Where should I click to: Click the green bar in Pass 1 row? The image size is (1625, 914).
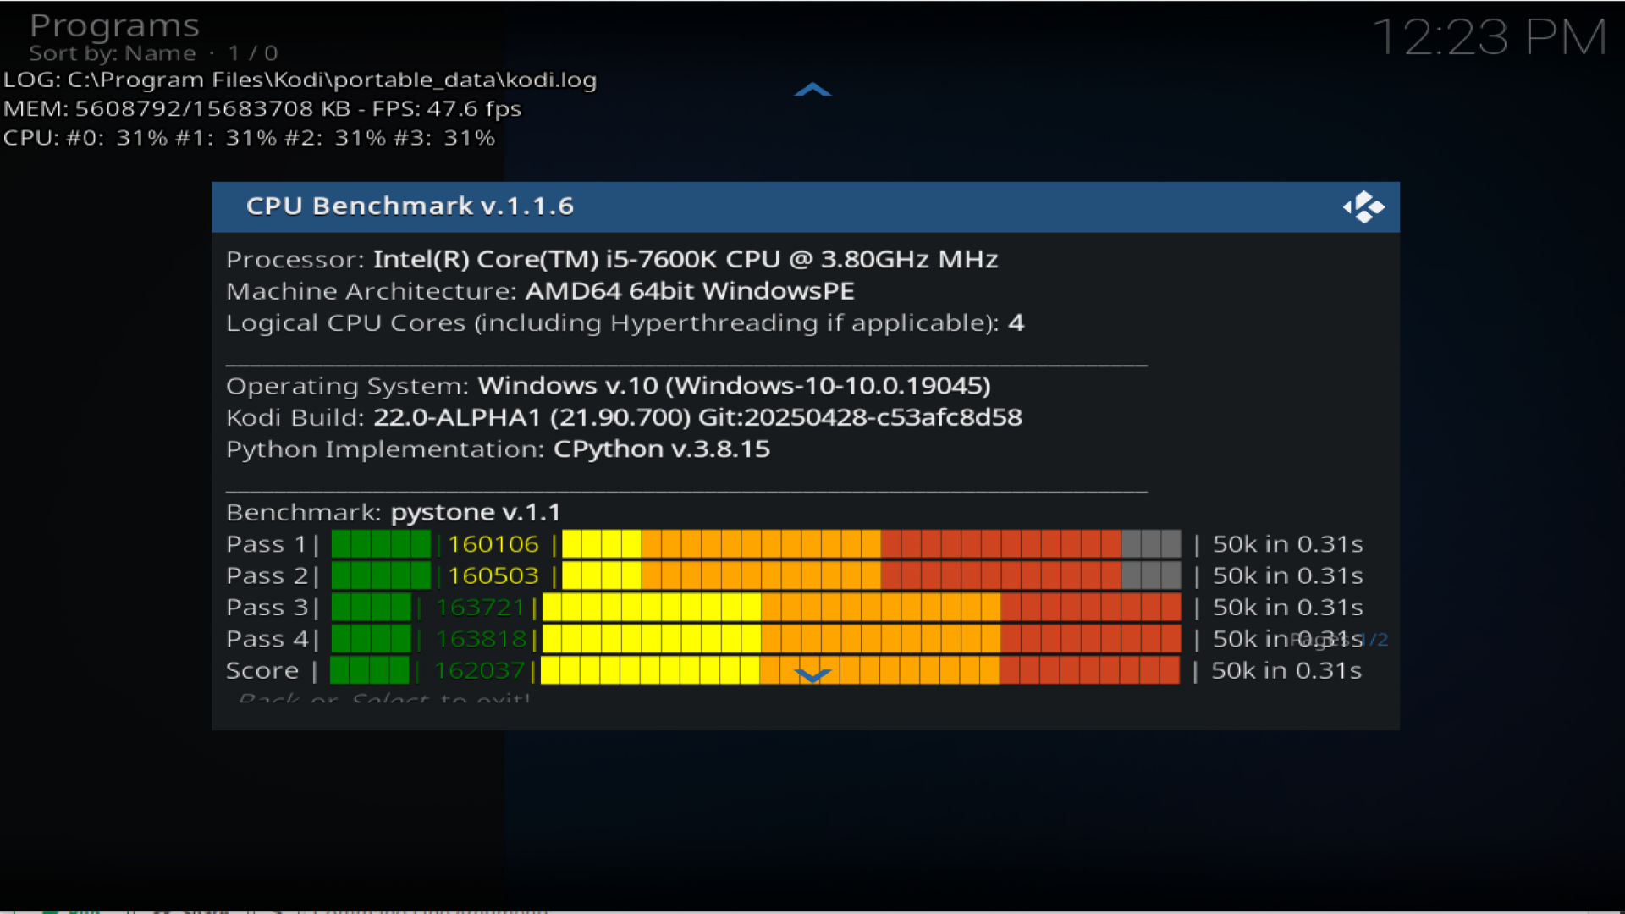click(381, 544)
